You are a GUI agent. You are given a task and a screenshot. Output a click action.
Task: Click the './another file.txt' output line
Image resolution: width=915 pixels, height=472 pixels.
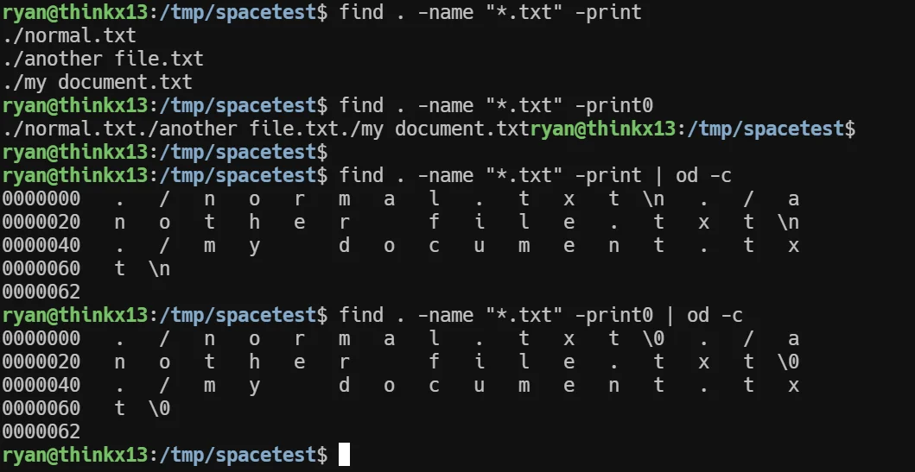(103, 60)
